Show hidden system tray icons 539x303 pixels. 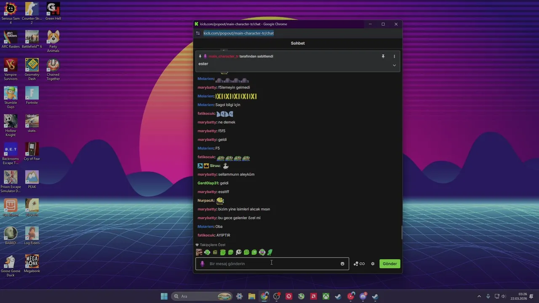(479, 296)
